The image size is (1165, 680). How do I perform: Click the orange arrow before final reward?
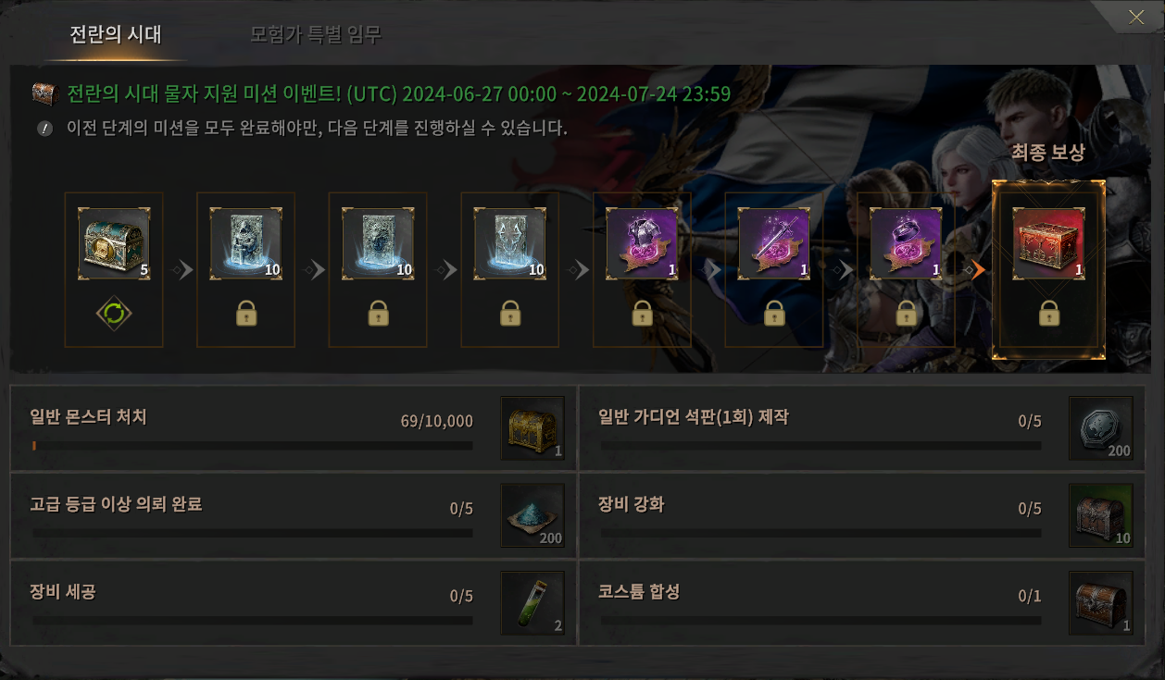point(978,269)
